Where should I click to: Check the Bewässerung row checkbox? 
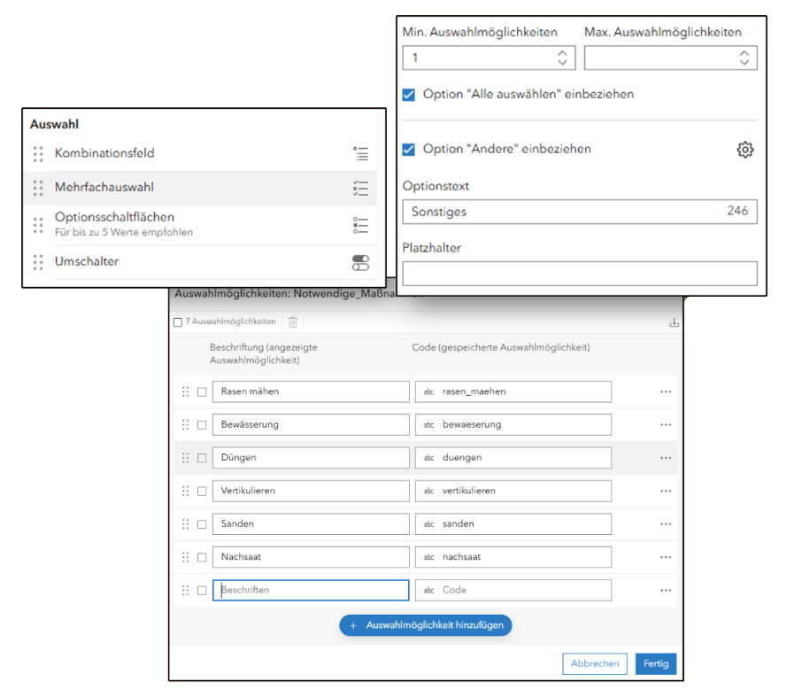(x=202, y=425)
